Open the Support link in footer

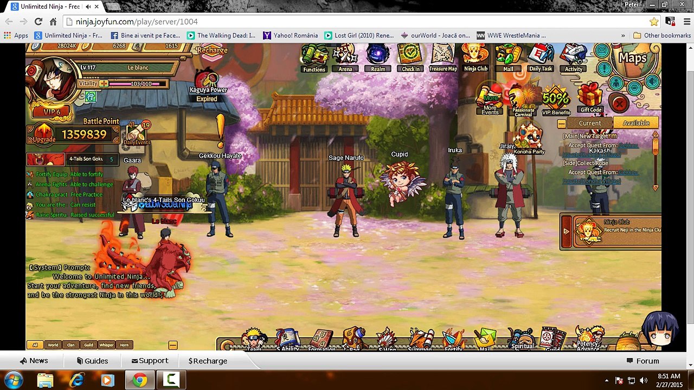[150, 361]
